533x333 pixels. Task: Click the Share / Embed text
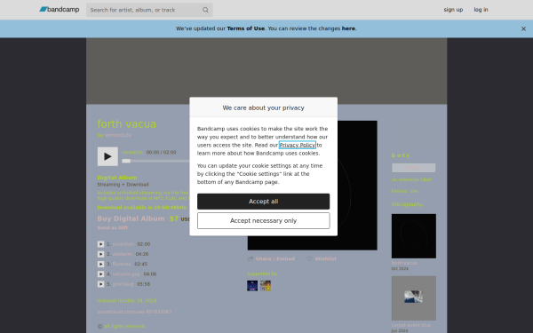point(275,259)
